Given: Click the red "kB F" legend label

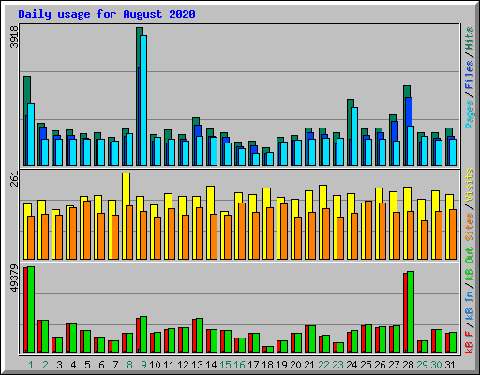Looking at the screenshot, I should 469,341.
